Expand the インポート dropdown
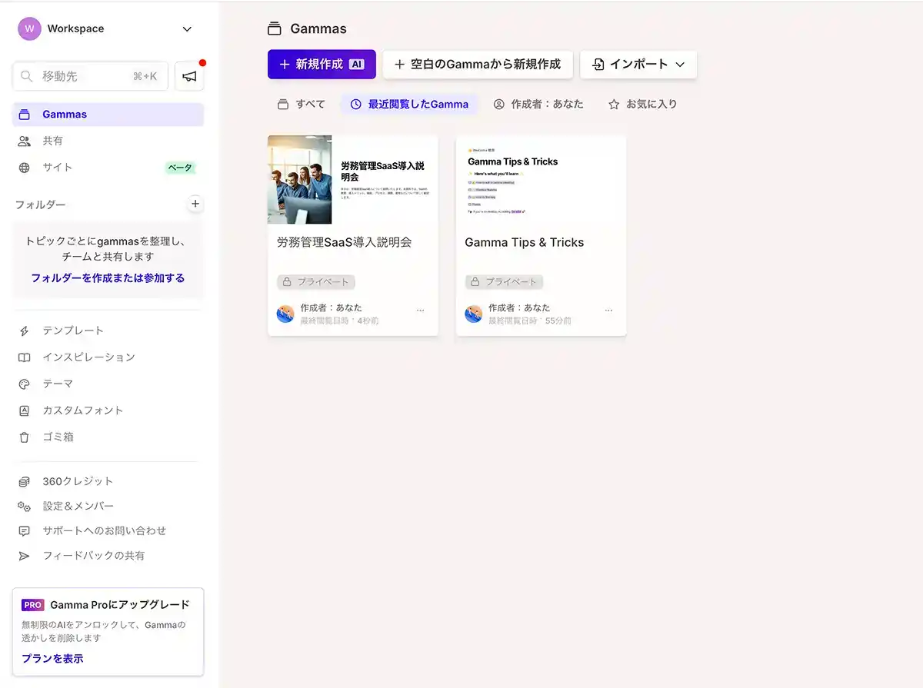 pos(638,65)
